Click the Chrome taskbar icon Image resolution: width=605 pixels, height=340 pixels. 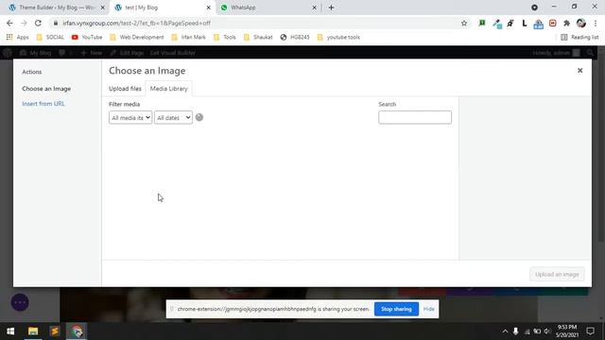click(77, 331)
